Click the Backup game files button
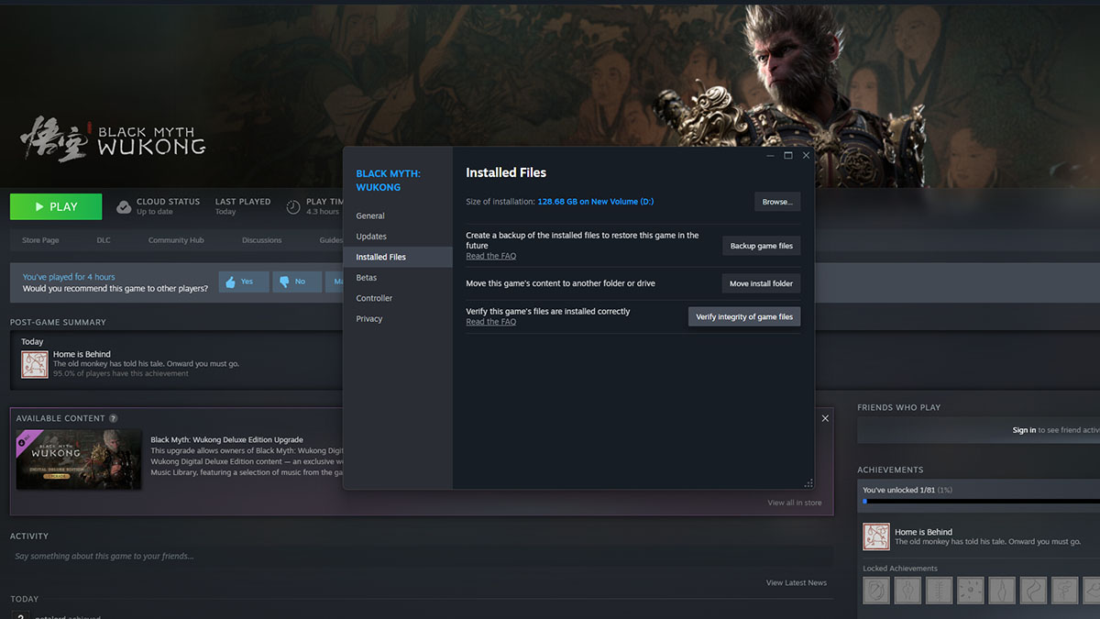 pyautogui.click(x=761, y=246)
